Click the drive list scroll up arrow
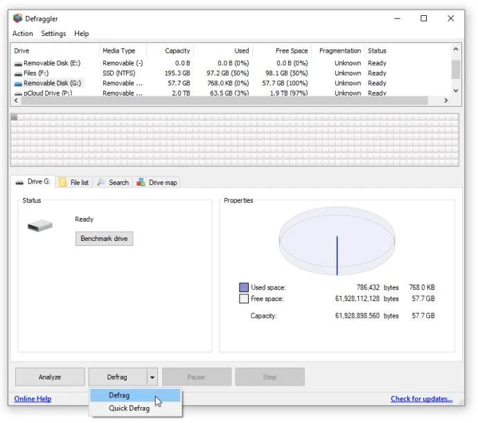The width and height of the screenshot is (478, 423). tap(456, 49)
